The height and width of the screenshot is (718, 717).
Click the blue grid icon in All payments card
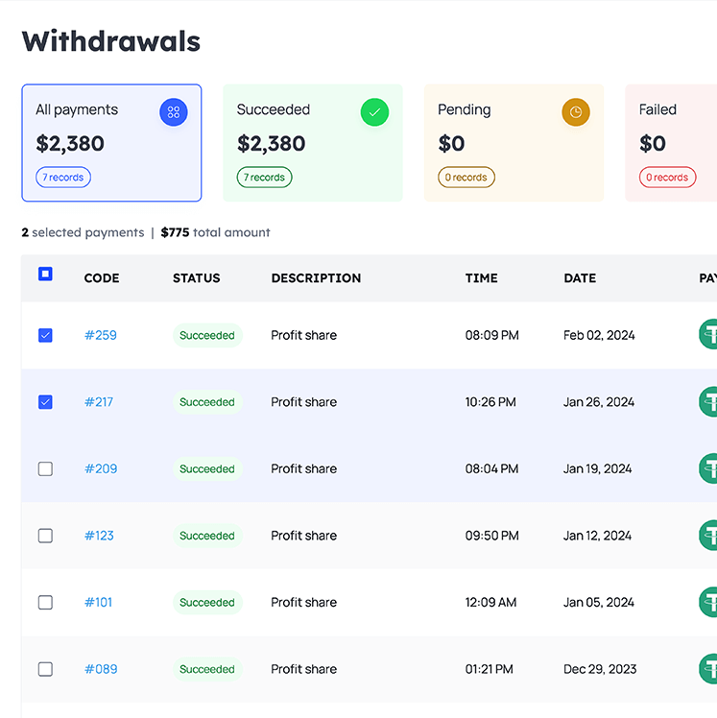point(174,112)
